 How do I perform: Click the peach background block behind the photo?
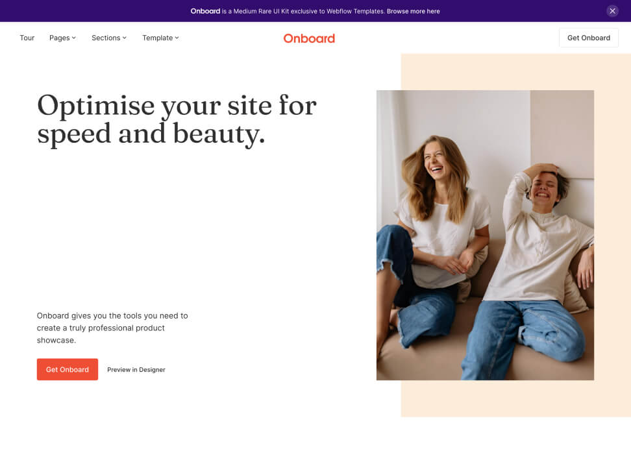click(x=613, y=260)
